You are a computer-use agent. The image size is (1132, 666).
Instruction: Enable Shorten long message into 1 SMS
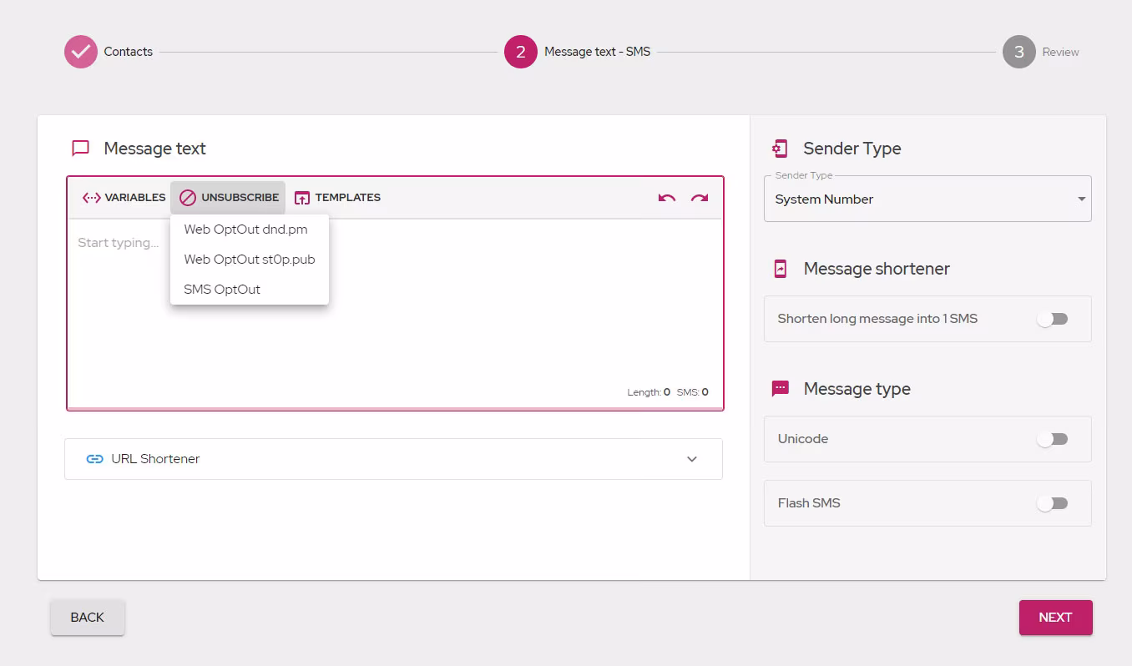(x=1052, y=319)
